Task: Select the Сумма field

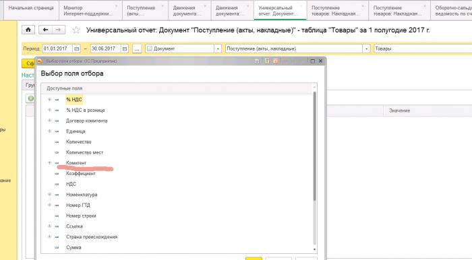Action: 73,247
